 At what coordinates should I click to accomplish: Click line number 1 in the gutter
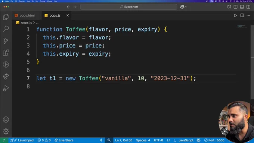tap(28, 29)
